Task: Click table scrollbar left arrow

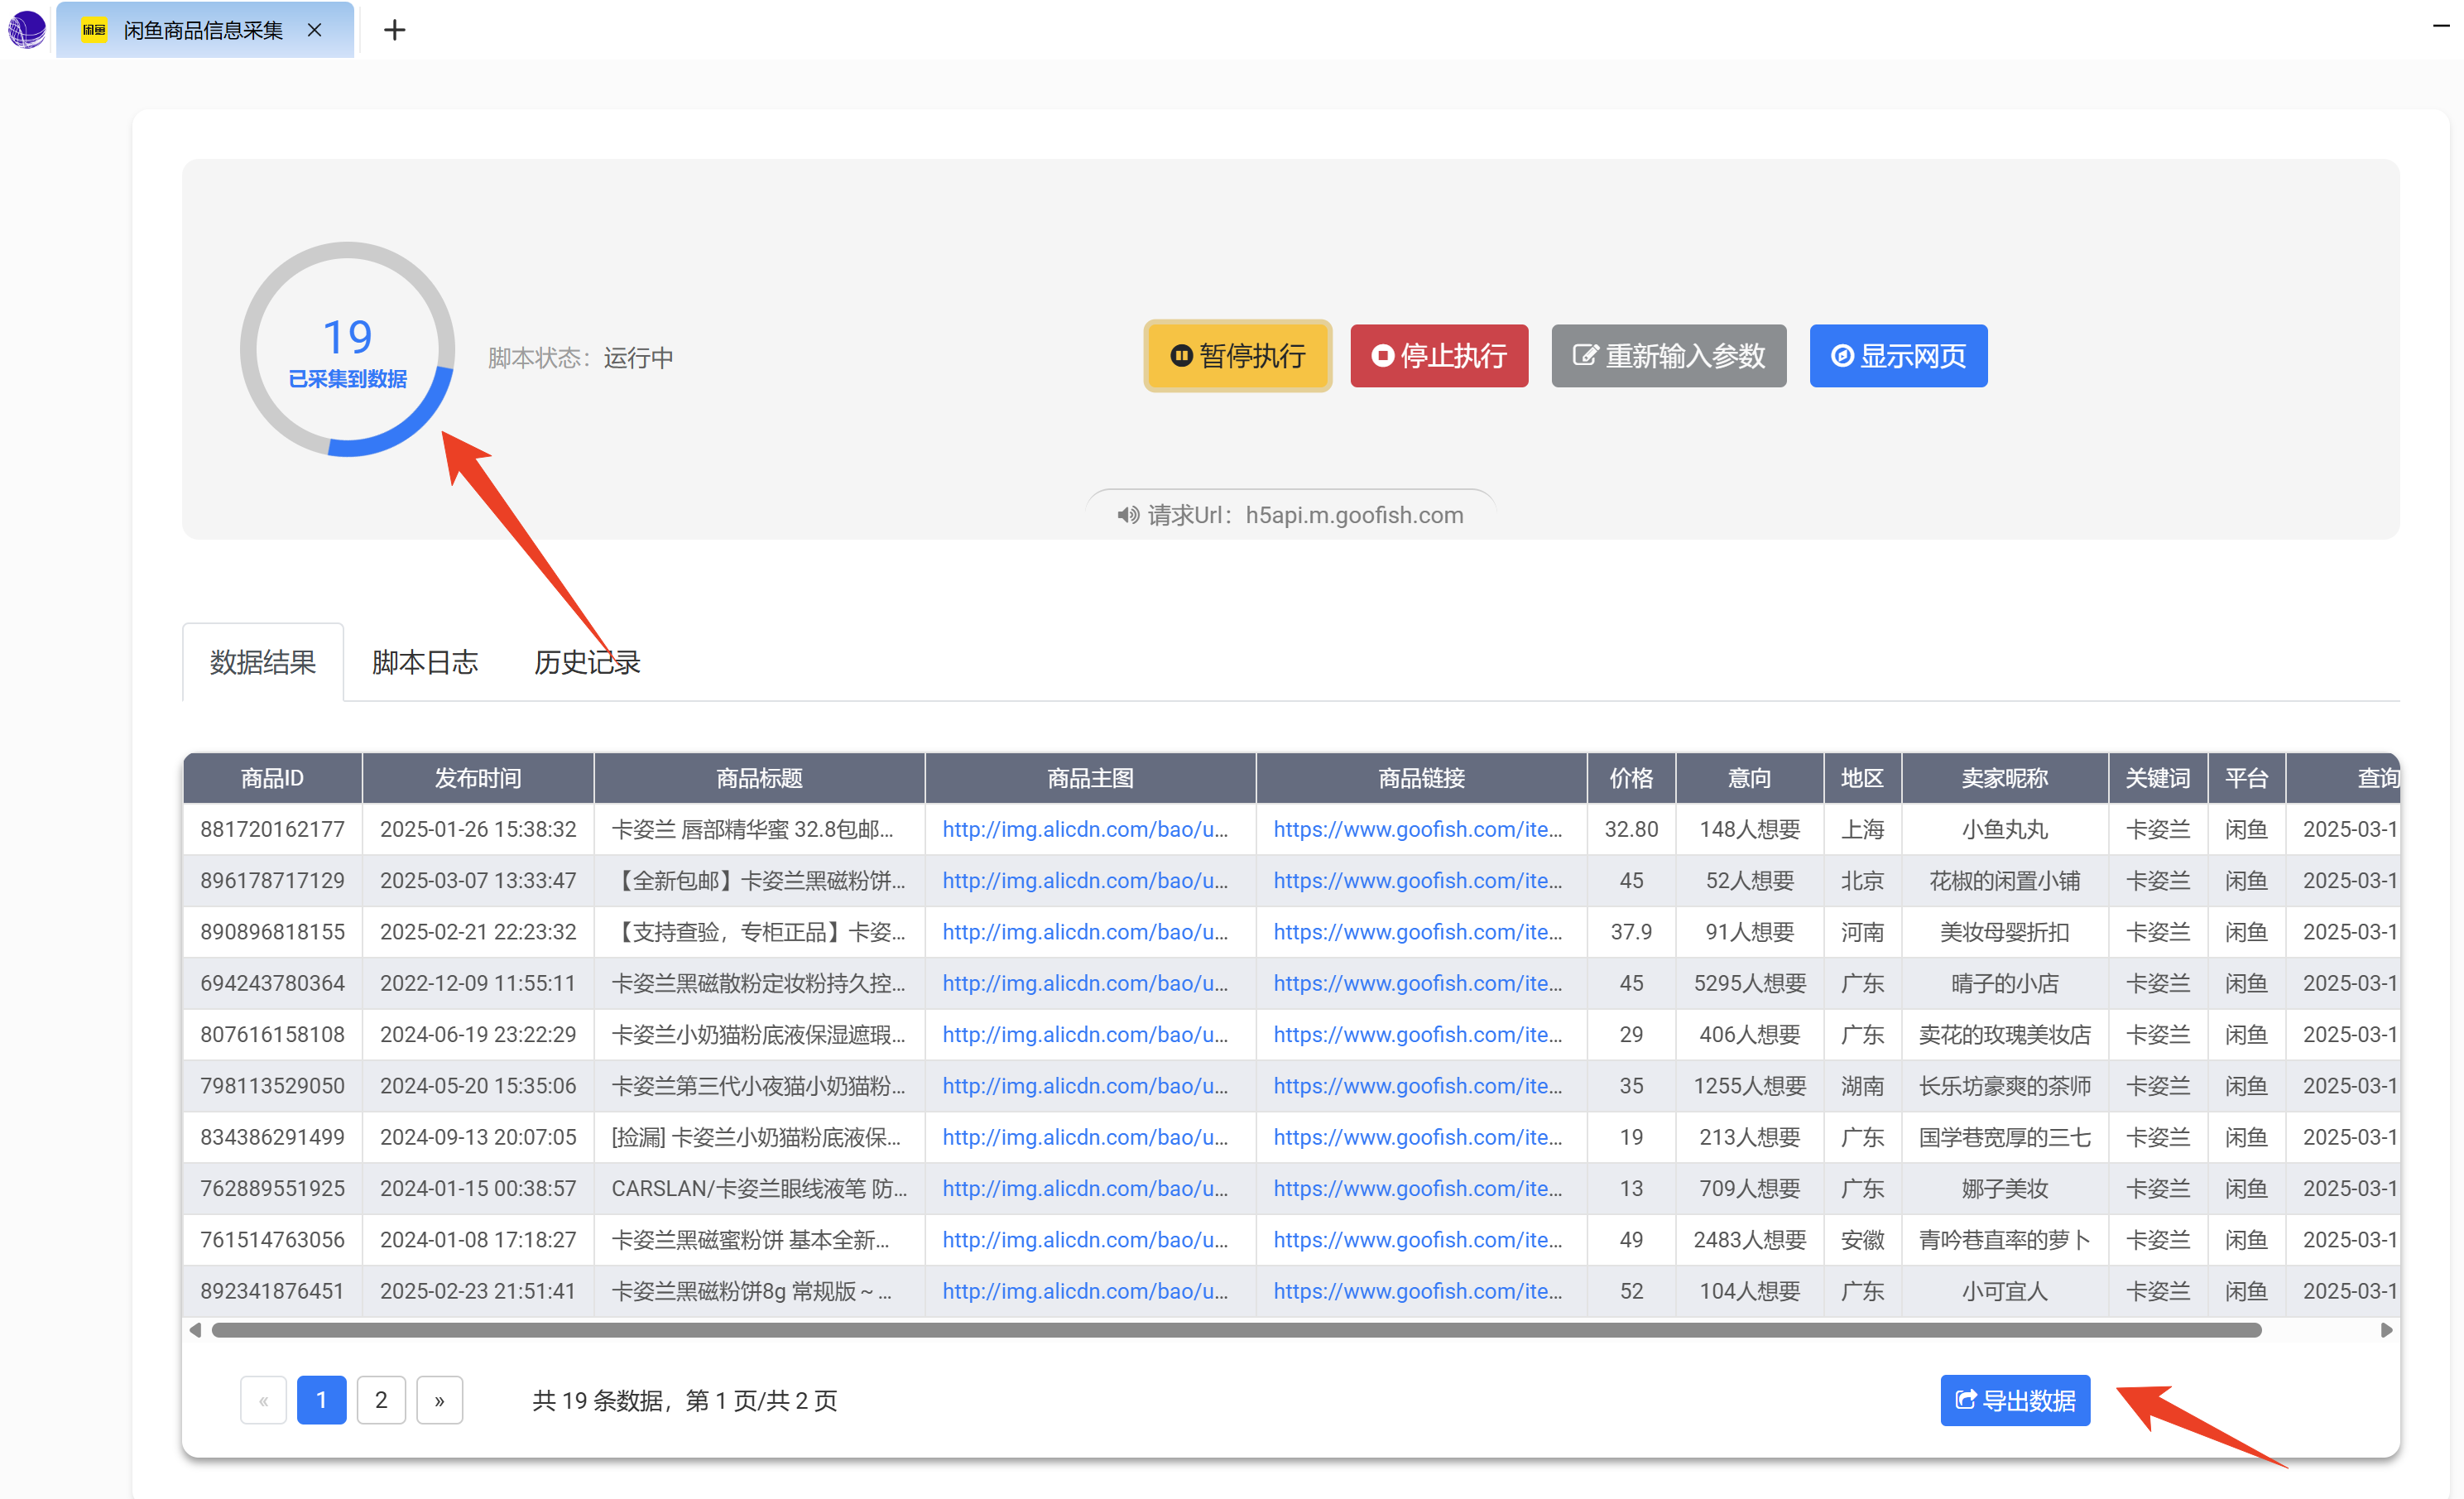Action: point(195,1330)
